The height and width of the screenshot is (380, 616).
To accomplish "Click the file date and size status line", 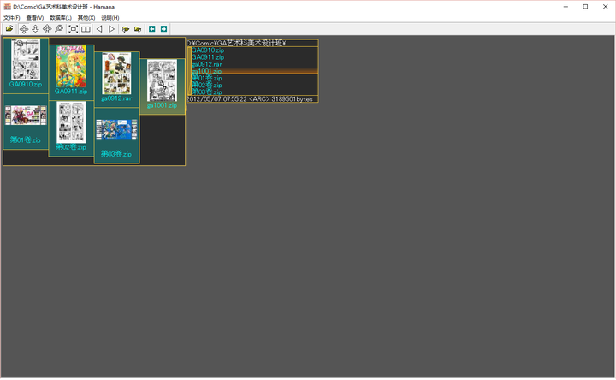I will [252, 99].
